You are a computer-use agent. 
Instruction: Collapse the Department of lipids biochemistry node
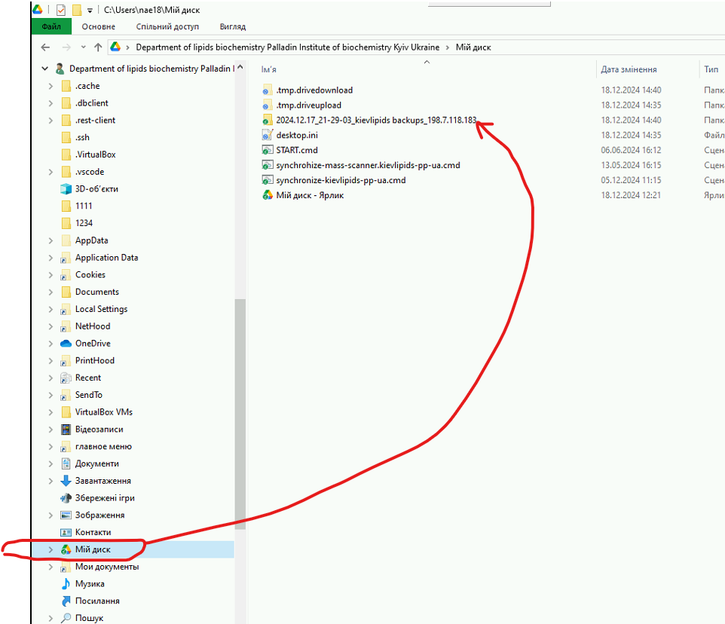[44, 69]
